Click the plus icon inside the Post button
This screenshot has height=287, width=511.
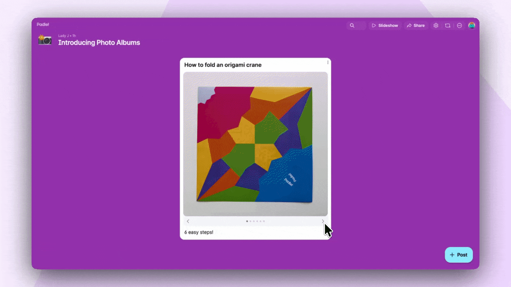click(x=452, y=255)
